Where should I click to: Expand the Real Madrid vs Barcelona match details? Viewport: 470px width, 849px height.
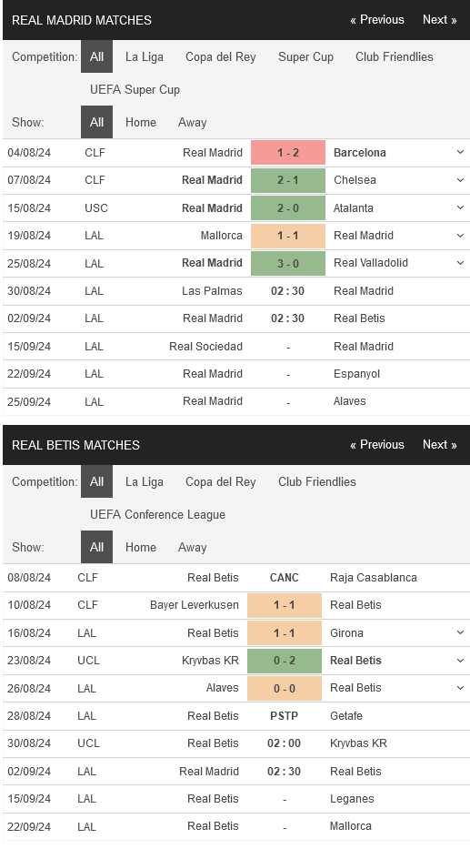click(460, 152)
